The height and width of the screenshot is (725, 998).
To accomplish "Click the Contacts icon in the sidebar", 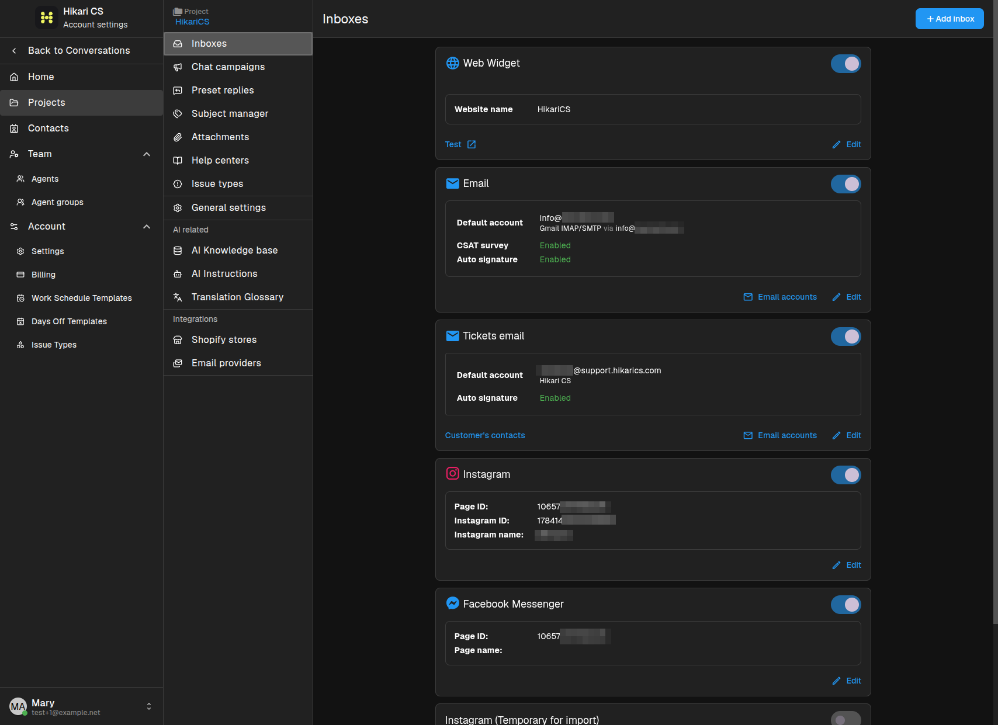I will (x=14, y=129).
